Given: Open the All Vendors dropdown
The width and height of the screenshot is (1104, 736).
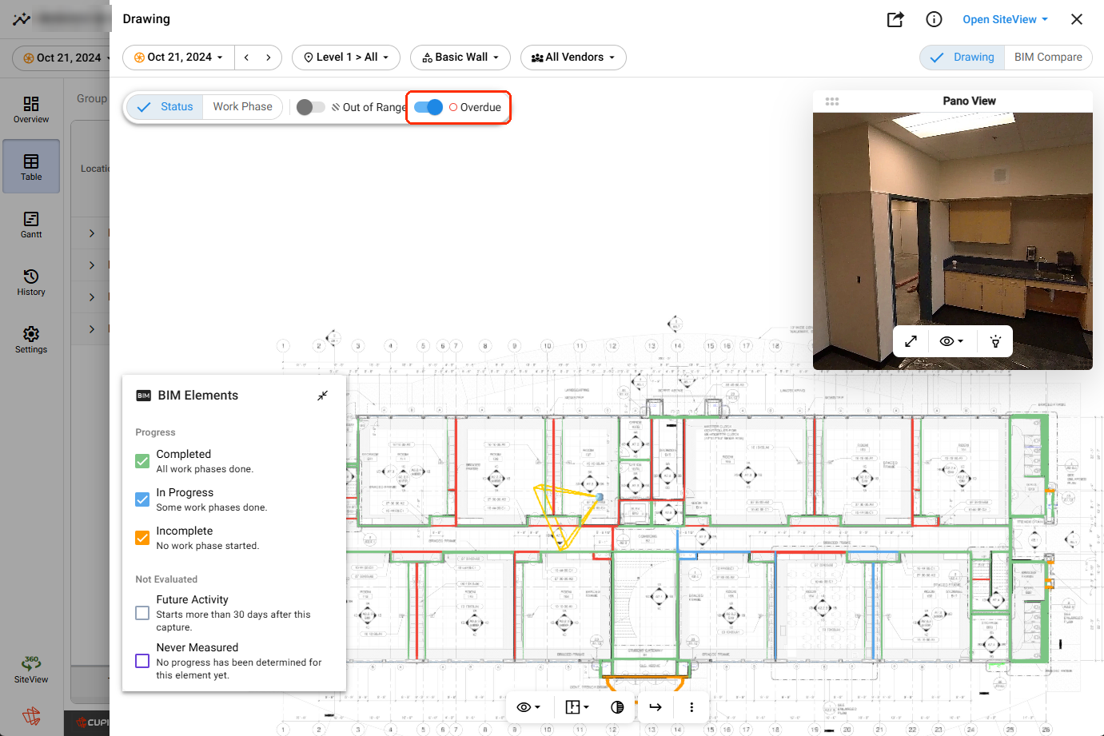Looking at the screenshot, I should 573,58.
